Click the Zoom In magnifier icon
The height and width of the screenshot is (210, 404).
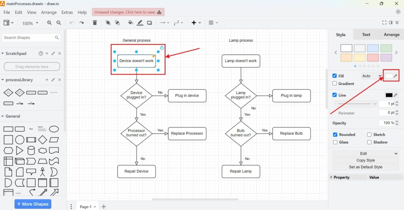(49, 23)
